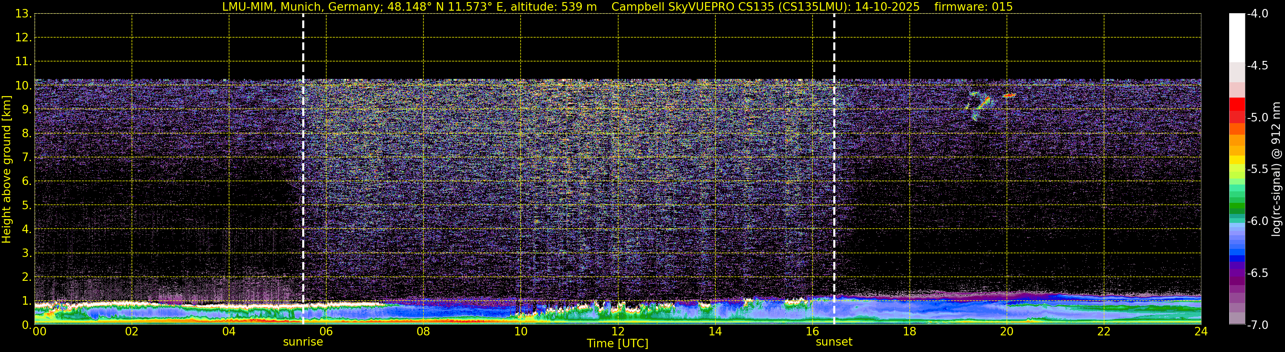Click the colorbar tick label '-6.0'
This screenshot has width=1285, height=352.
coord(1258,221)
